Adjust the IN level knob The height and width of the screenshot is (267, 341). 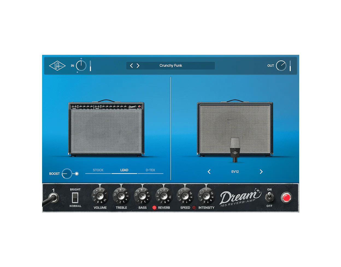click(x=81, y=65)
